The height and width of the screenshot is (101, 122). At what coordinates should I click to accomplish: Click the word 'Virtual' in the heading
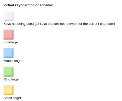point(9,5)
